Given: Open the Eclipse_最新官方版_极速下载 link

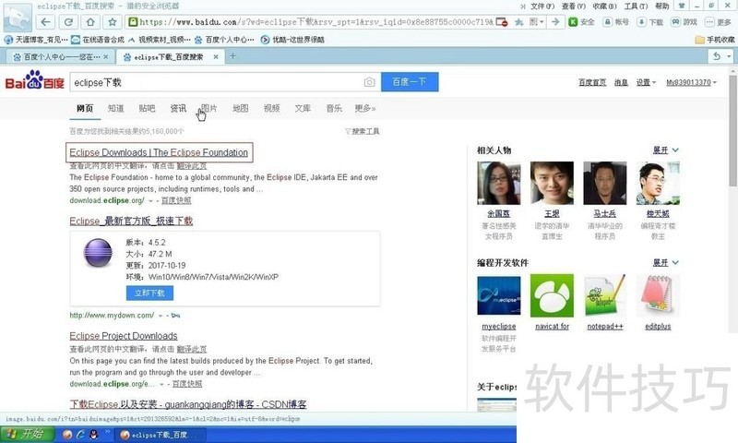Looking at the screenshot, I should [131, 221].
